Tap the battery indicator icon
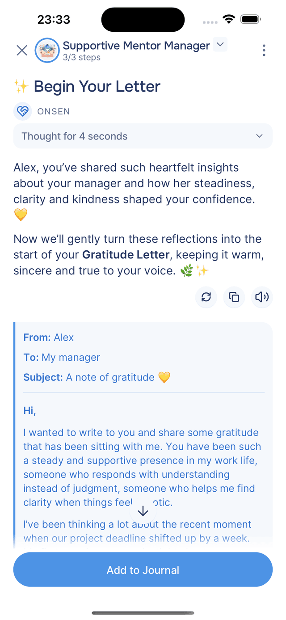 (250, 19)
